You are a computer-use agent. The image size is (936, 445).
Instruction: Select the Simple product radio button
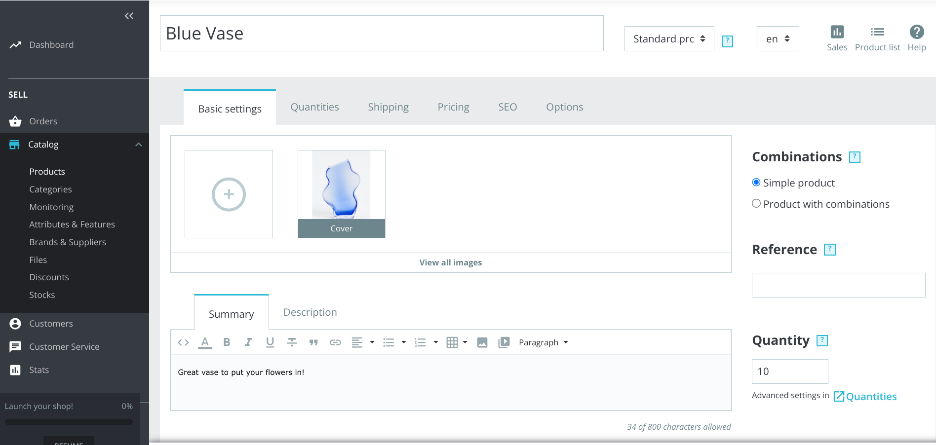[756, 183]
